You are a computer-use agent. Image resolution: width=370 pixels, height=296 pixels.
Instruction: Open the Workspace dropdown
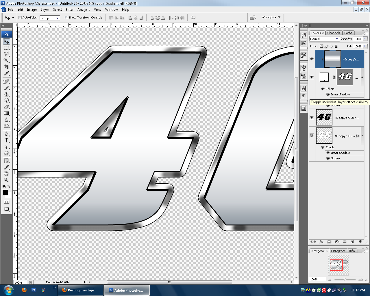271,17
